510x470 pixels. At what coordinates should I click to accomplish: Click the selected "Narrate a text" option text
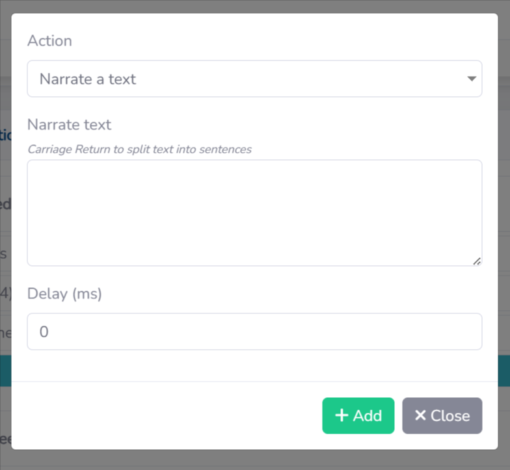[88, 79]
